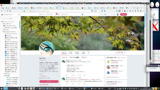Screen dimensions: 160x90
Task: Go back with the Firefox back arrow
Action: click(2, 11)
